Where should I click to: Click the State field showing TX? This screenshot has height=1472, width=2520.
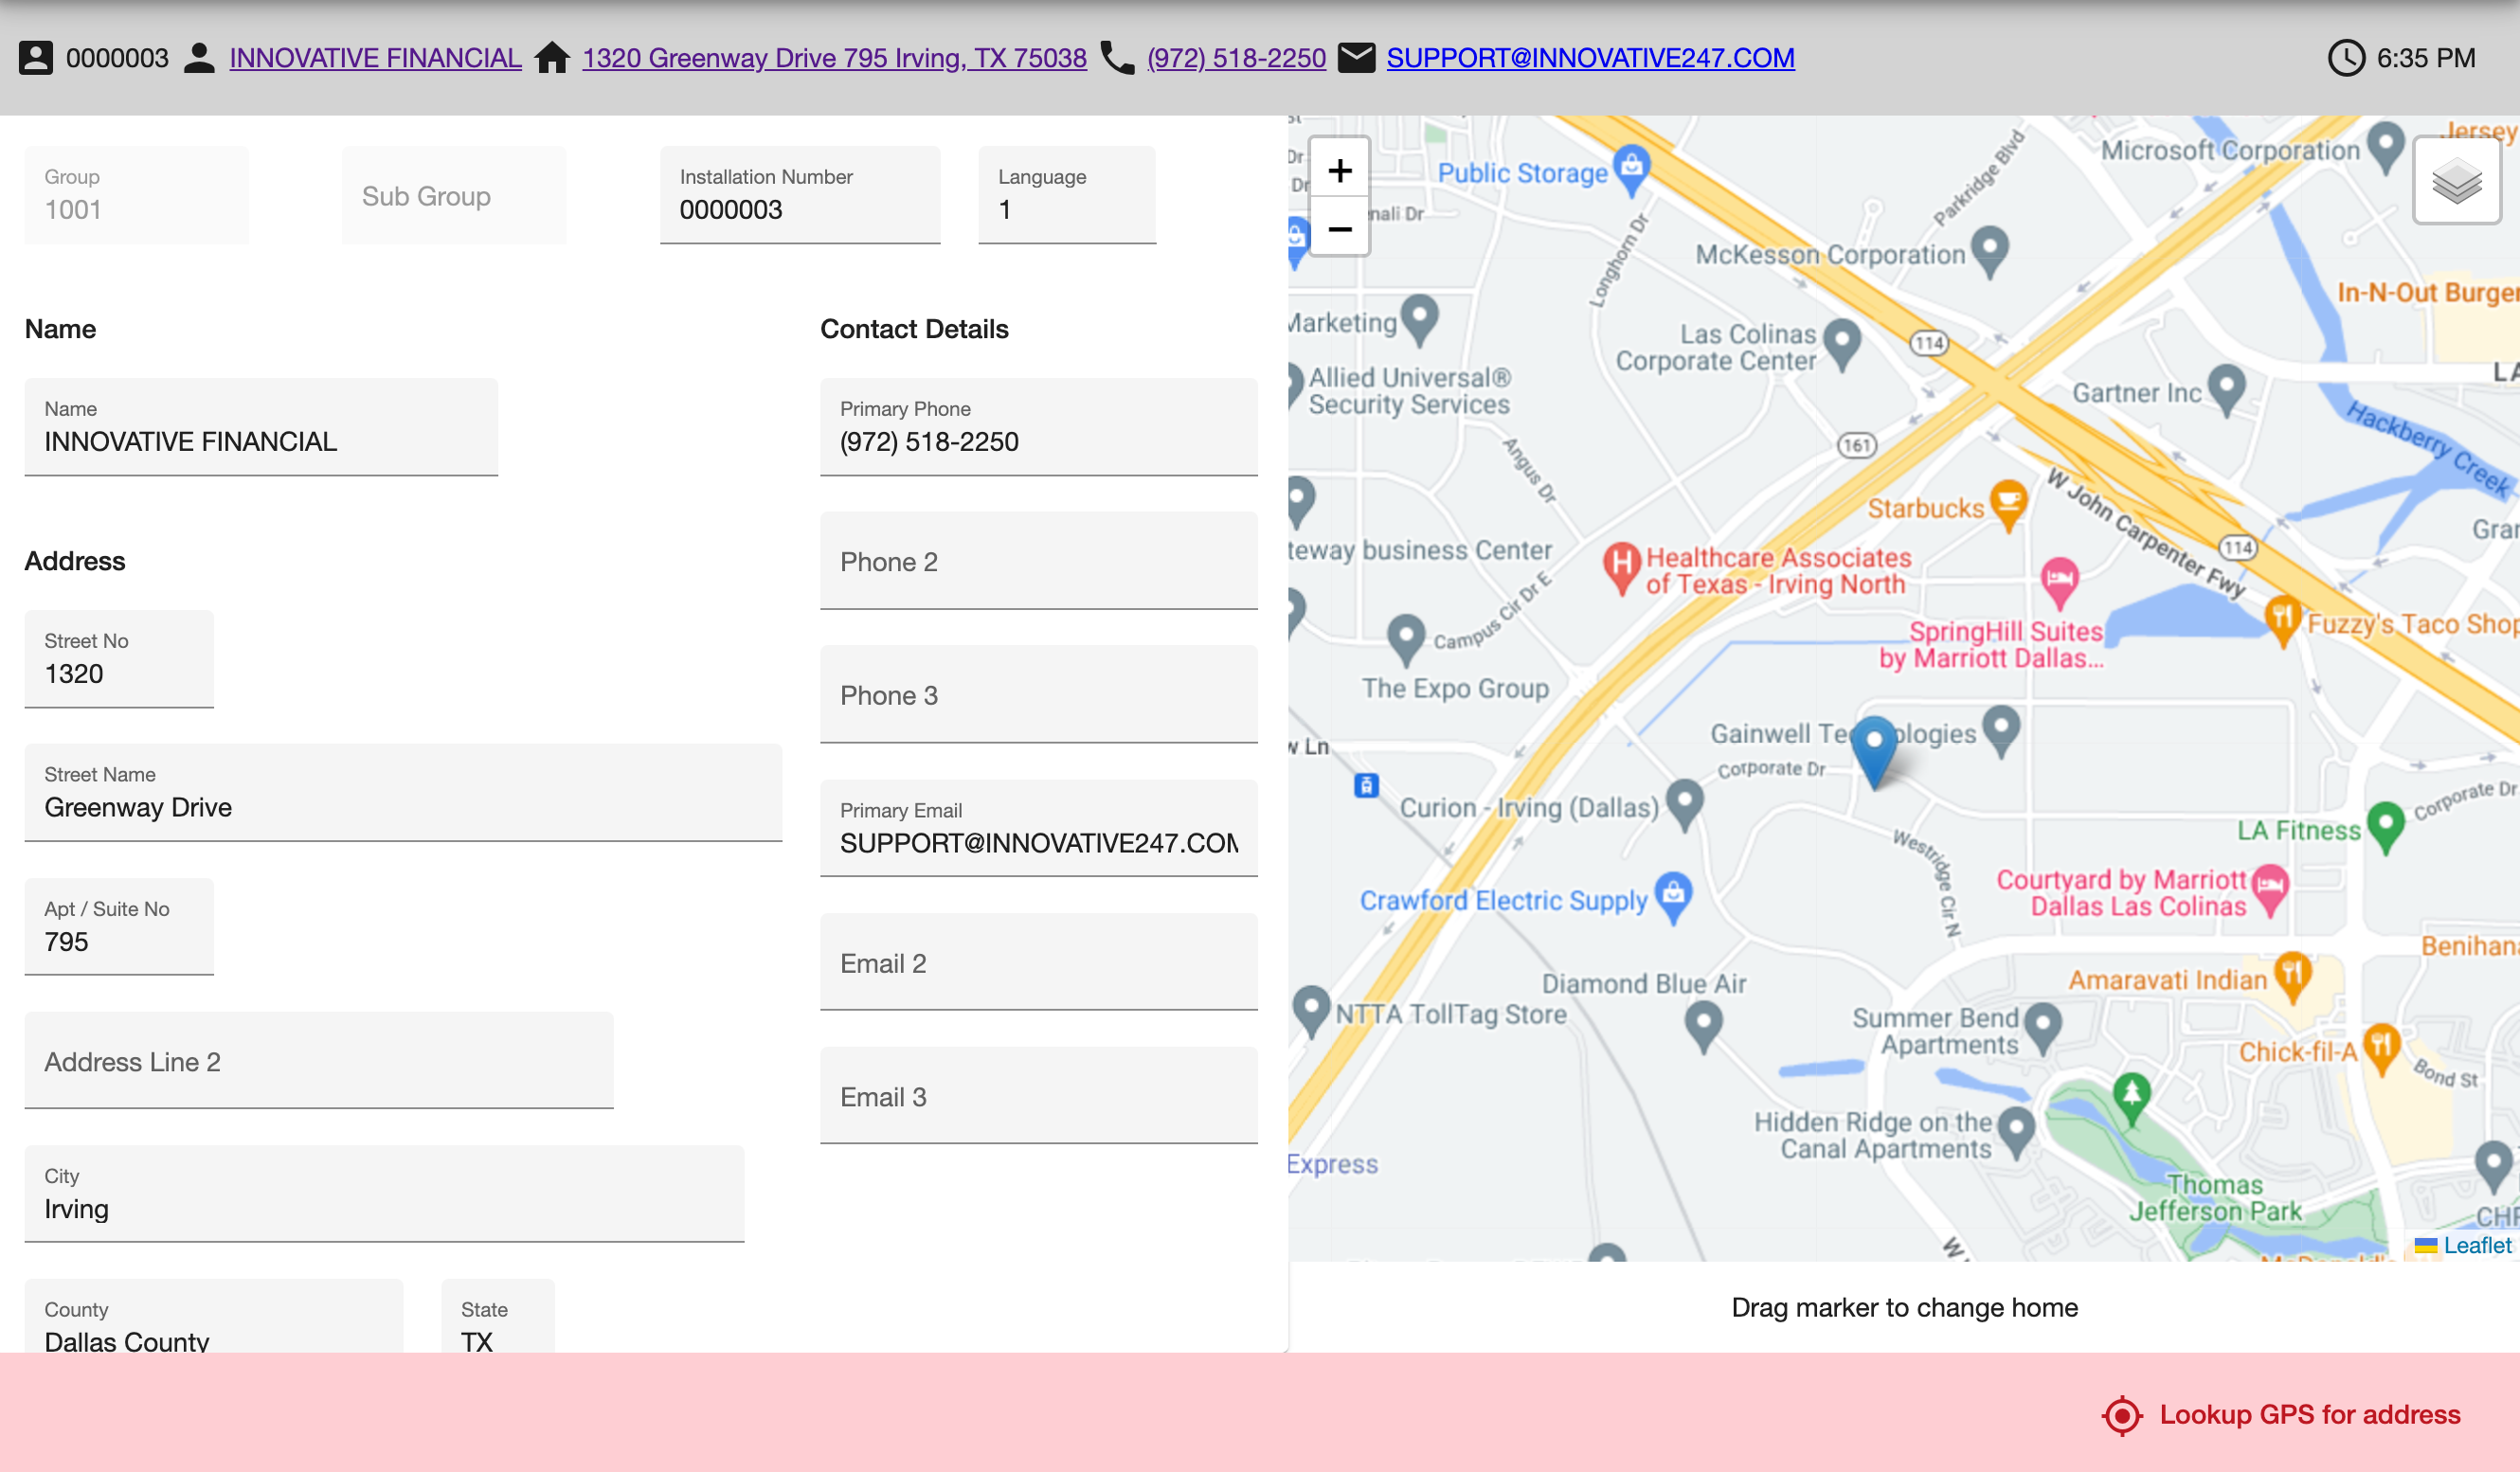pos(498,1316)
